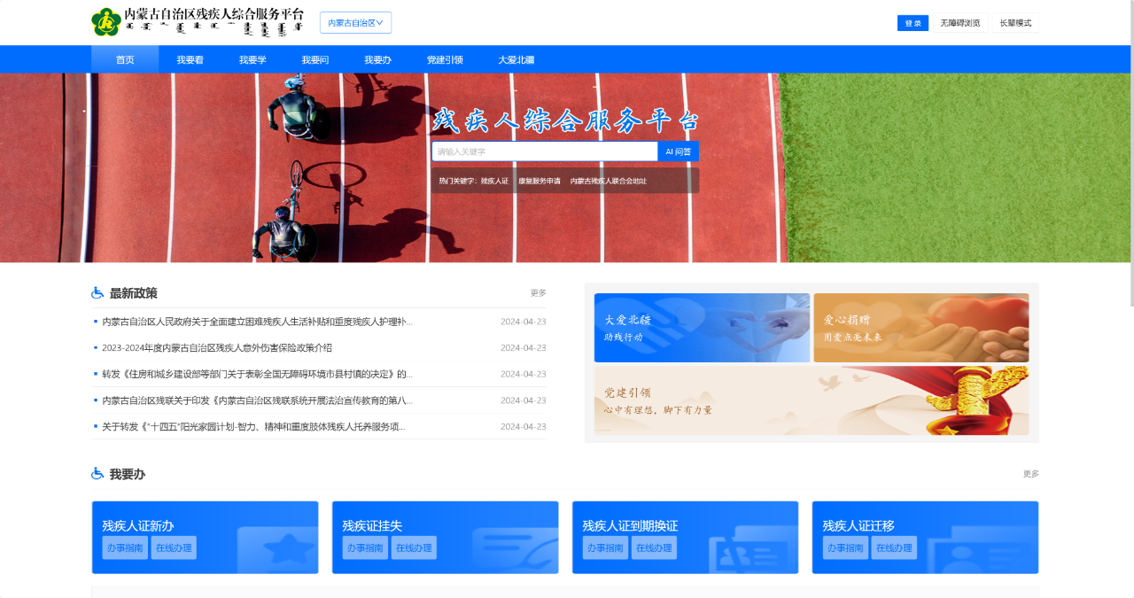Select the 我要问 navigation tab
Image resolution: width=1134 pixels, height=598 pixels.
tap(315, 60)
